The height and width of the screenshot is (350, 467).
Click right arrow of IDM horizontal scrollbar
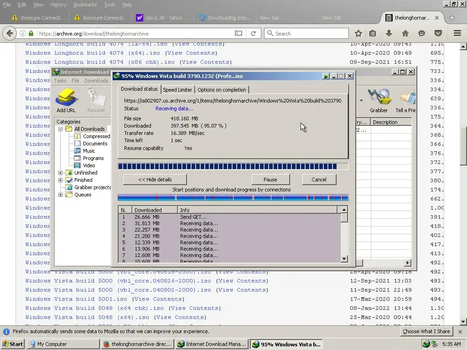pos(407,263)
